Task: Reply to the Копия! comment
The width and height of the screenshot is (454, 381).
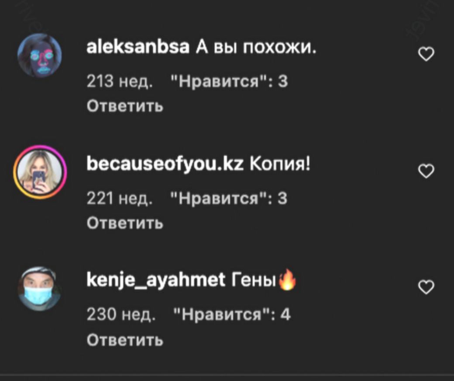Action: coord(125,223)
